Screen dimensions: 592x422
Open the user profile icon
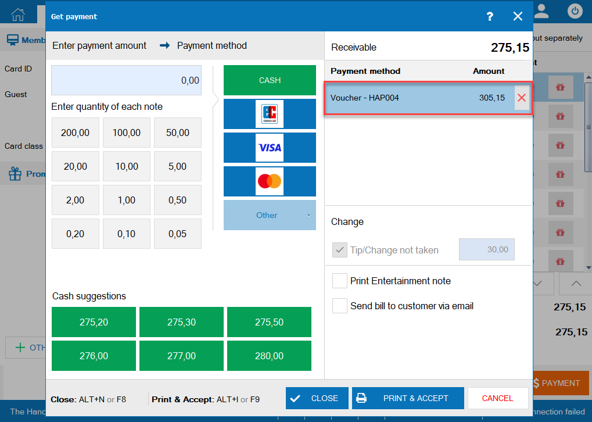[x=541, y=11]
